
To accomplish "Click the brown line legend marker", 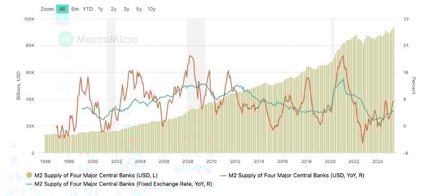I will pyautogui.click(x=224, y=175).
